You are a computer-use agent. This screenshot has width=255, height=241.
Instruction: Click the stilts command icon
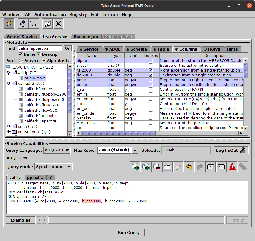(x=34, y=24)
